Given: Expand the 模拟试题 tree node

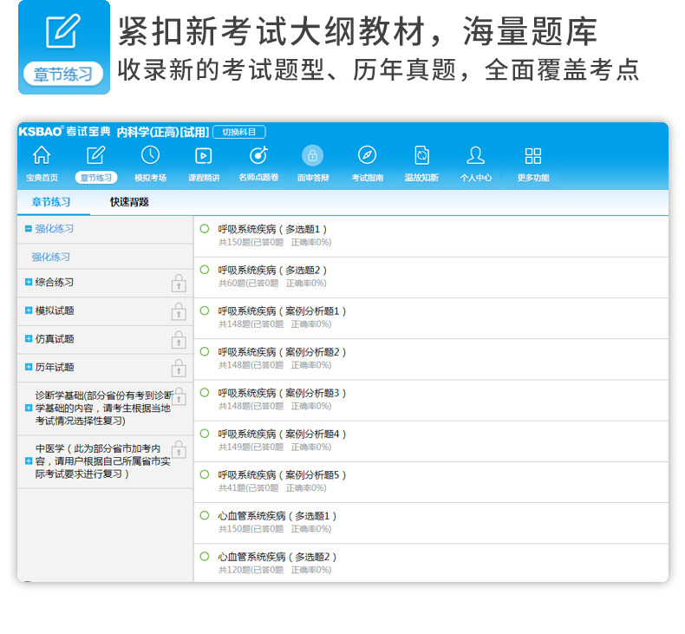Looking at the screenshot, I should point(29,310).
